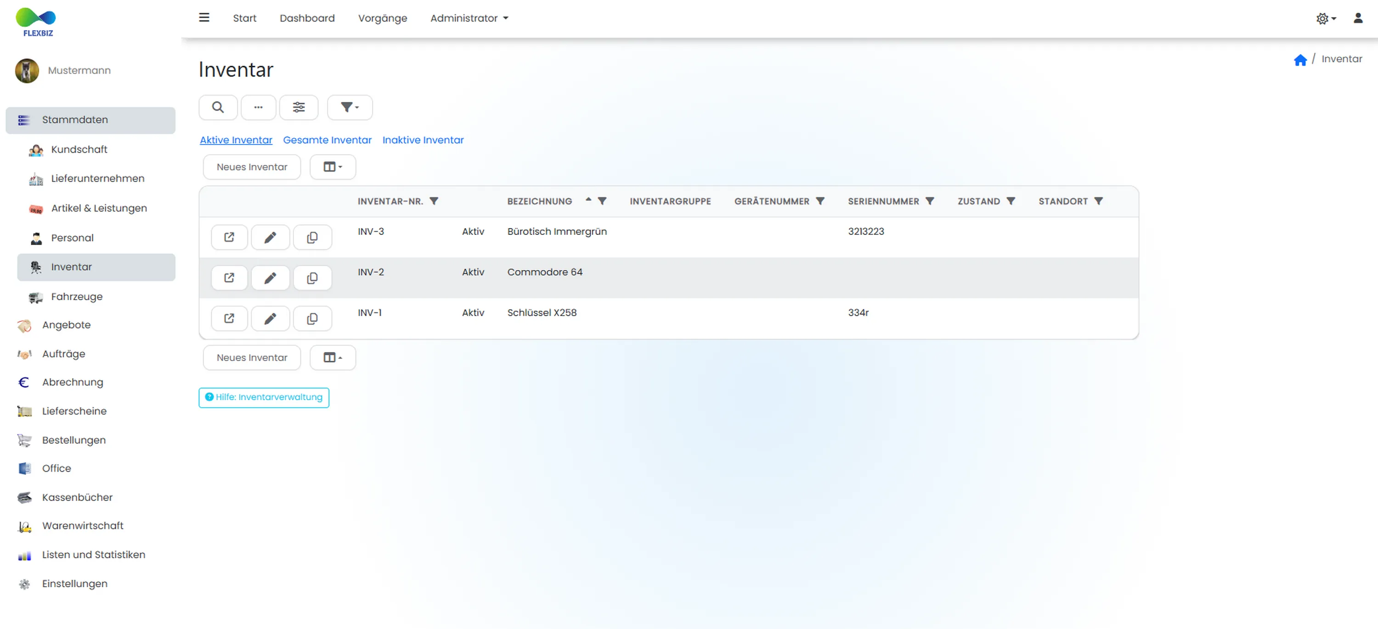This screenshot has width=1378, height=629.
Task: Select Inventar in the sidebar
Action: coord(96,267)
